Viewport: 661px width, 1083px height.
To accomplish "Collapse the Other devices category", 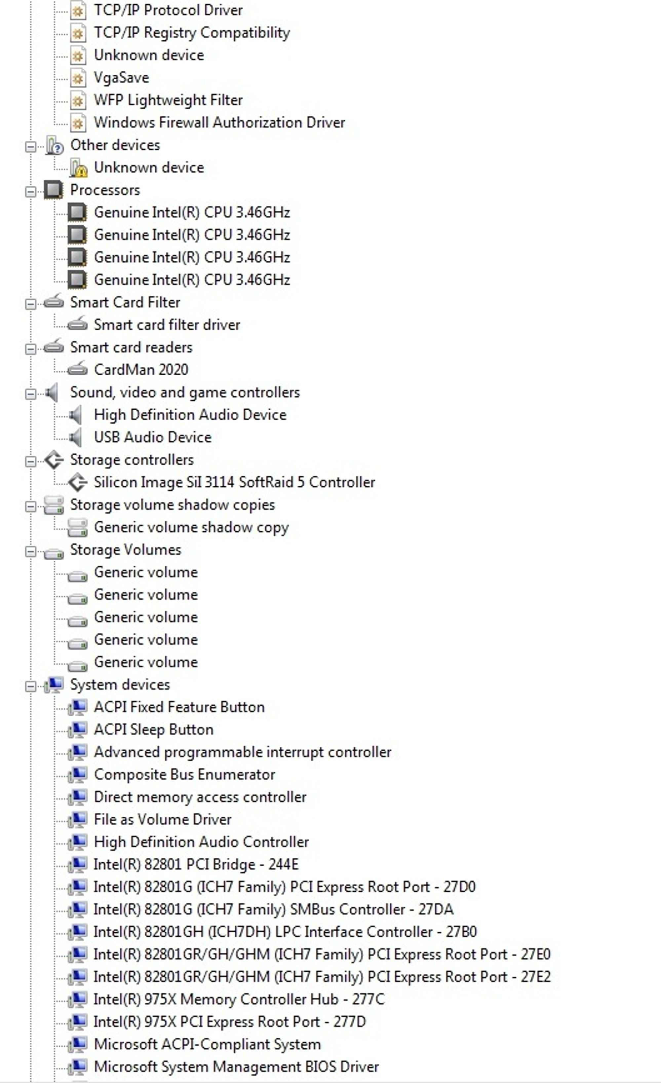I will tap(30, 147).
